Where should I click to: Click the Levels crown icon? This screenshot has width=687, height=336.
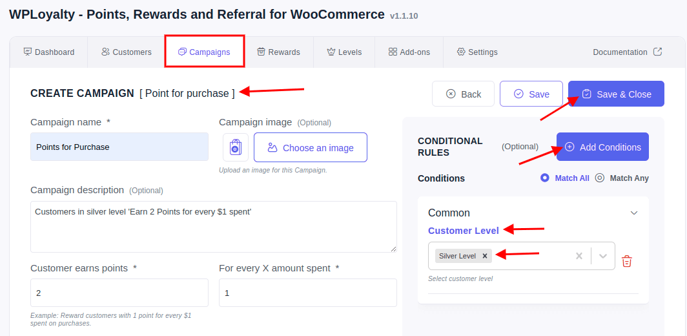coord(331,52)
